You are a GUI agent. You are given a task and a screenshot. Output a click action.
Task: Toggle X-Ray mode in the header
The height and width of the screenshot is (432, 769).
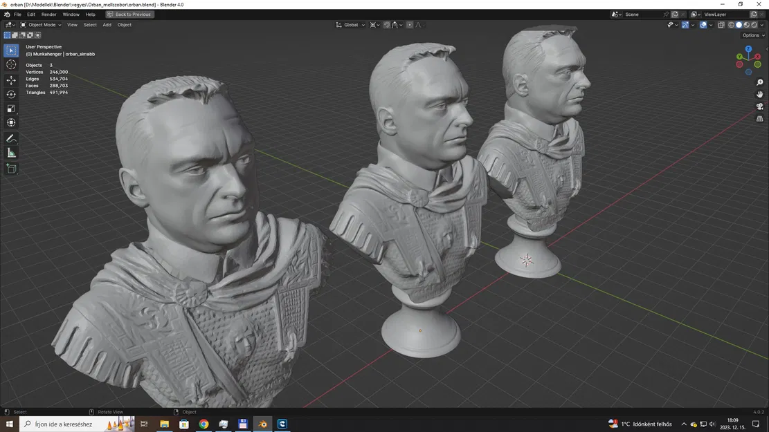pos(721,25)
